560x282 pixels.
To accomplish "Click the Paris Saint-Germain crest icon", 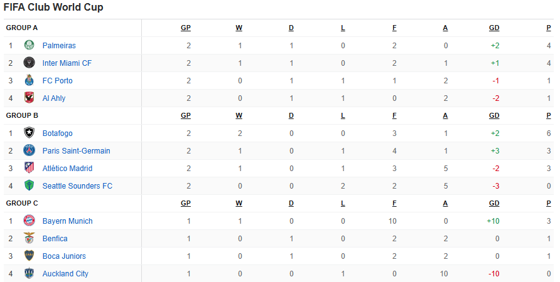I will click(x=30, y=150).
